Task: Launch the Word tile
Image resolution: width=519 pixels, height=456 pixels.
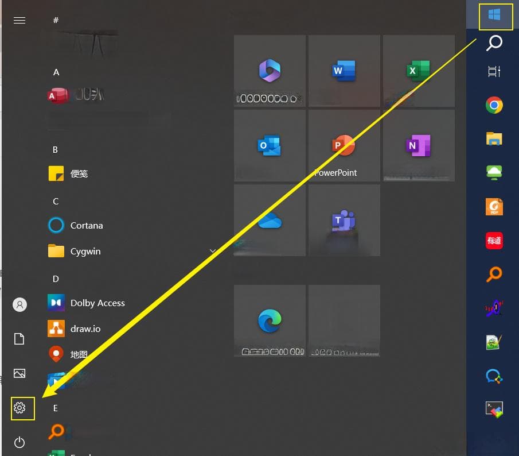Action: (344, 71)
